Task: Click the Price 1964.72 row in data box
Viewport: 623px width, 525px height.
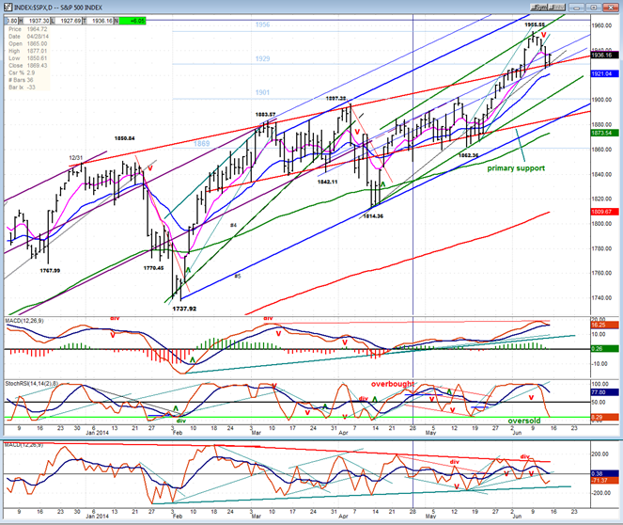Action: (x=28, y=29)
